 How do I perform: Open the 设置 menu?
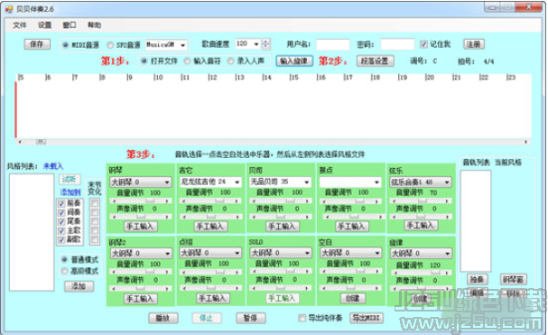pos(45,25)
